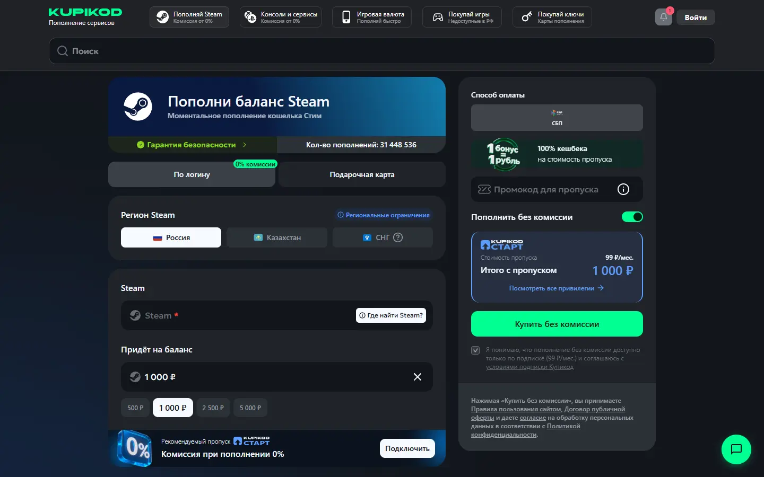
Task: Uncheck the subscription agreement checkbox
Action: [x=475, y=350]
